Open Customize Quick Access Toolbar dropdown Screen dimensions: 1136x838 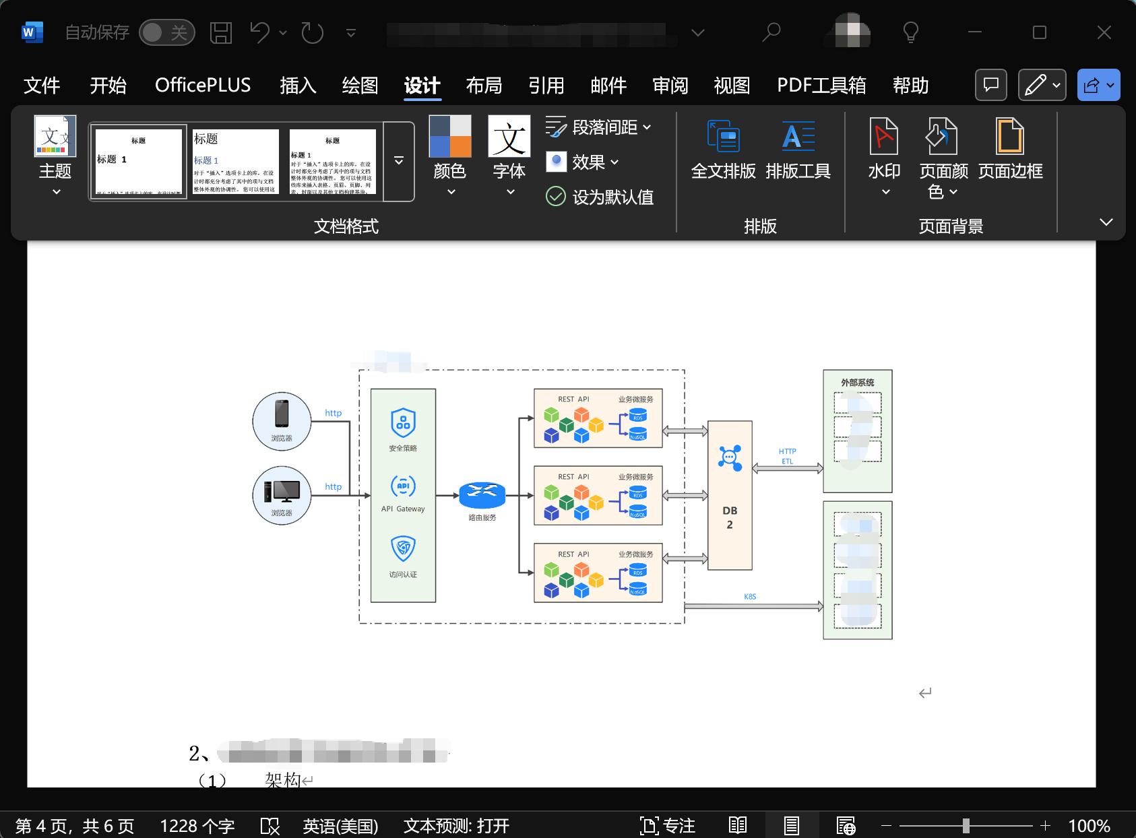click(x=350, y=32)
